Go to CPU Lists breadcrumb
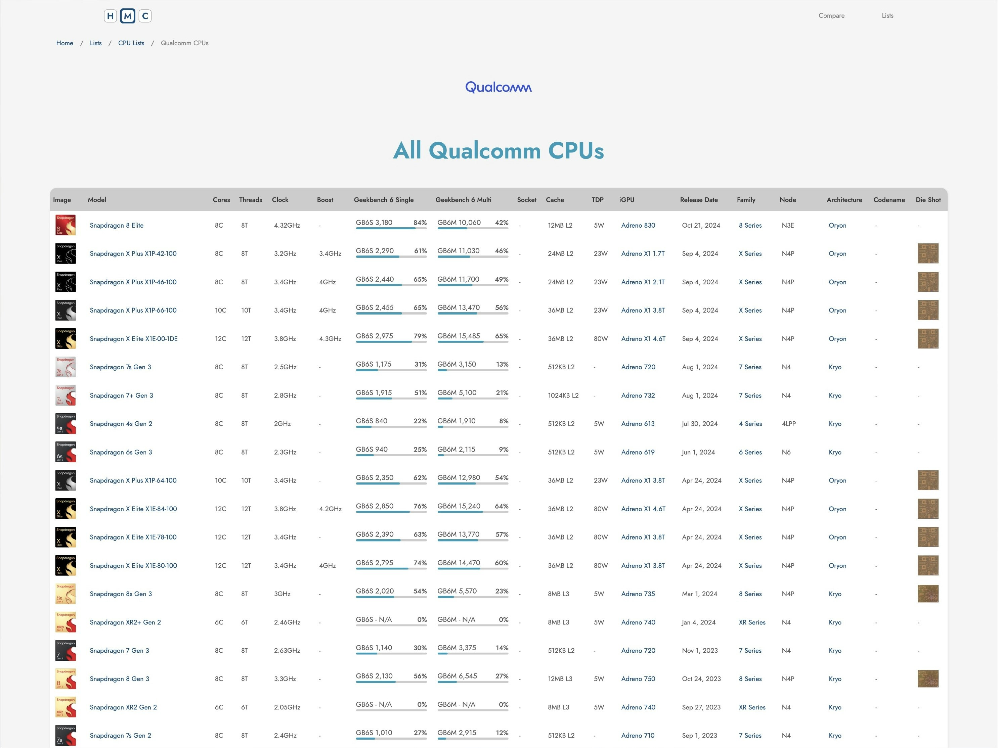 pyautogui.click(x=131, y=43)
